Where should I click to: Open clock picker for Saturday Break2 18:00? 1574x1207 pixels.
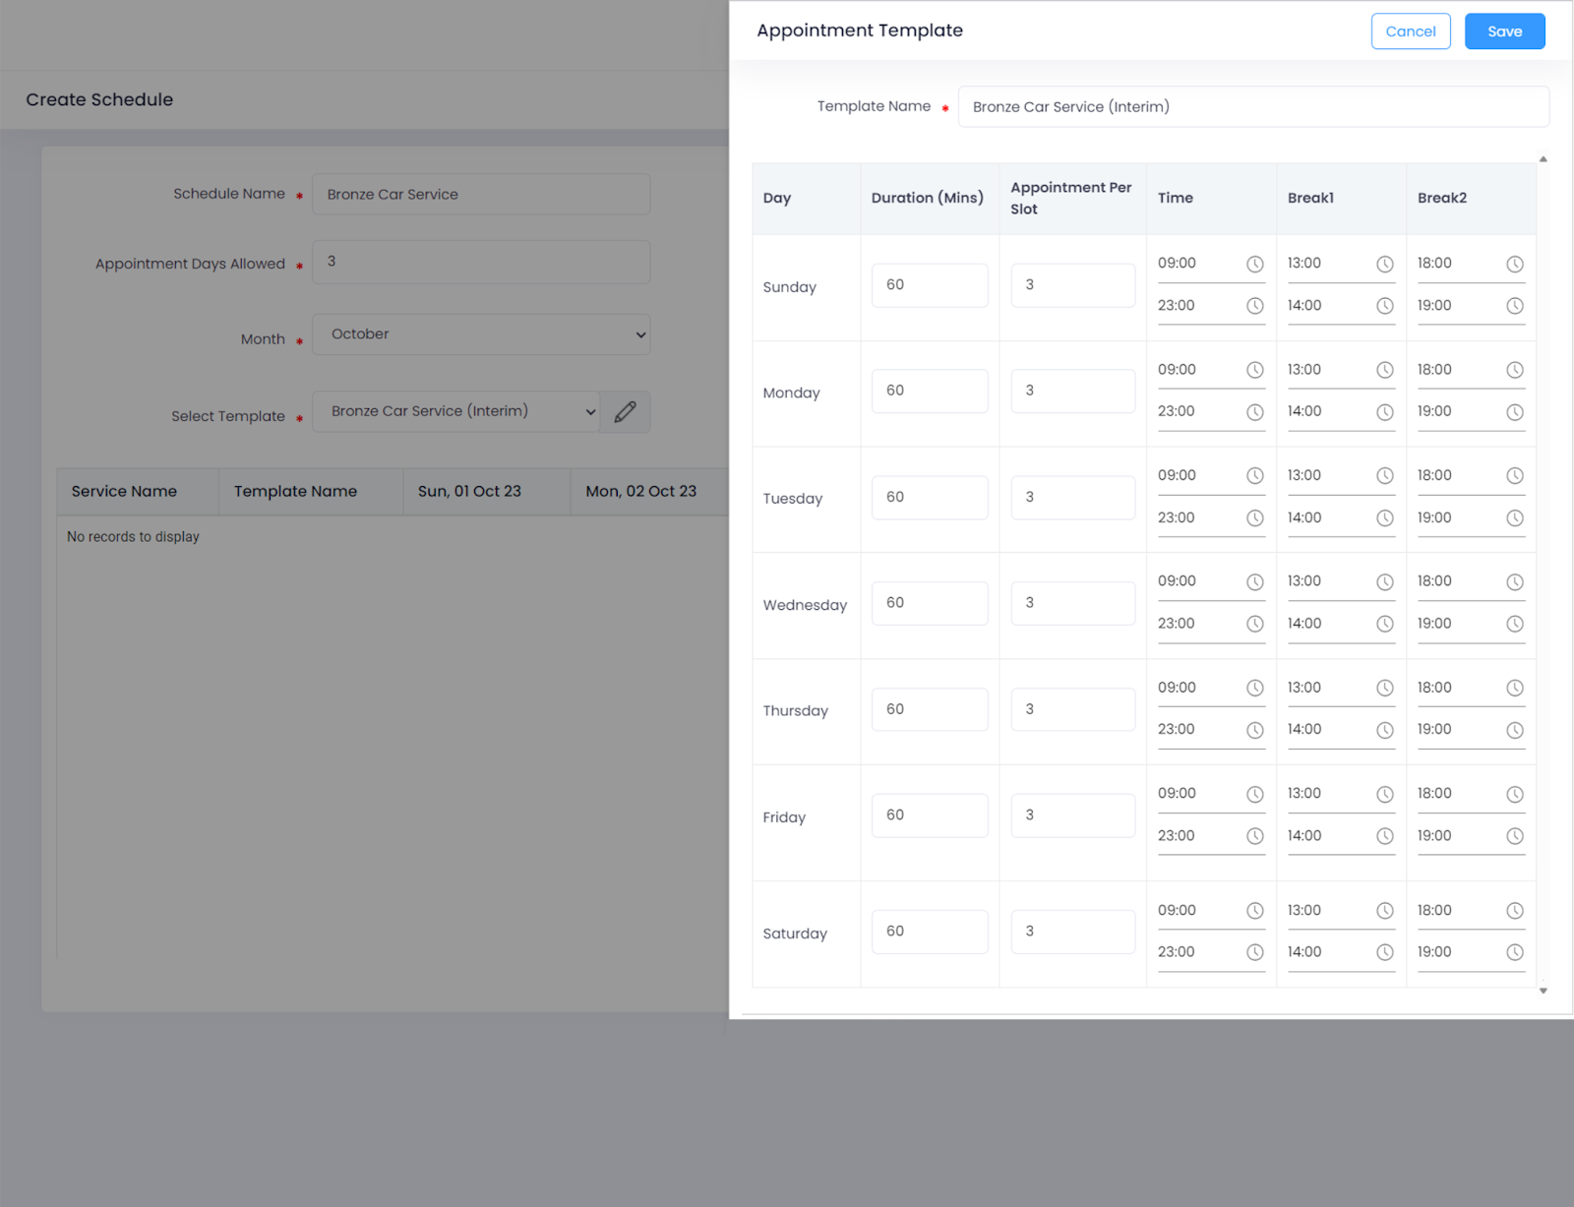point(1514,911)
